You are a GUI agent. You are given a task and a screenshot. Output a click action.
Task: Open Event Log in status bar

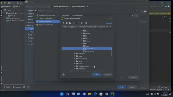click(163, 87)
